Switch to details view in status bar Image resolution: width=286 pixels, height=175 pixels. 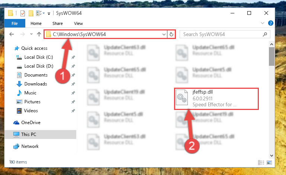point(261,162)
